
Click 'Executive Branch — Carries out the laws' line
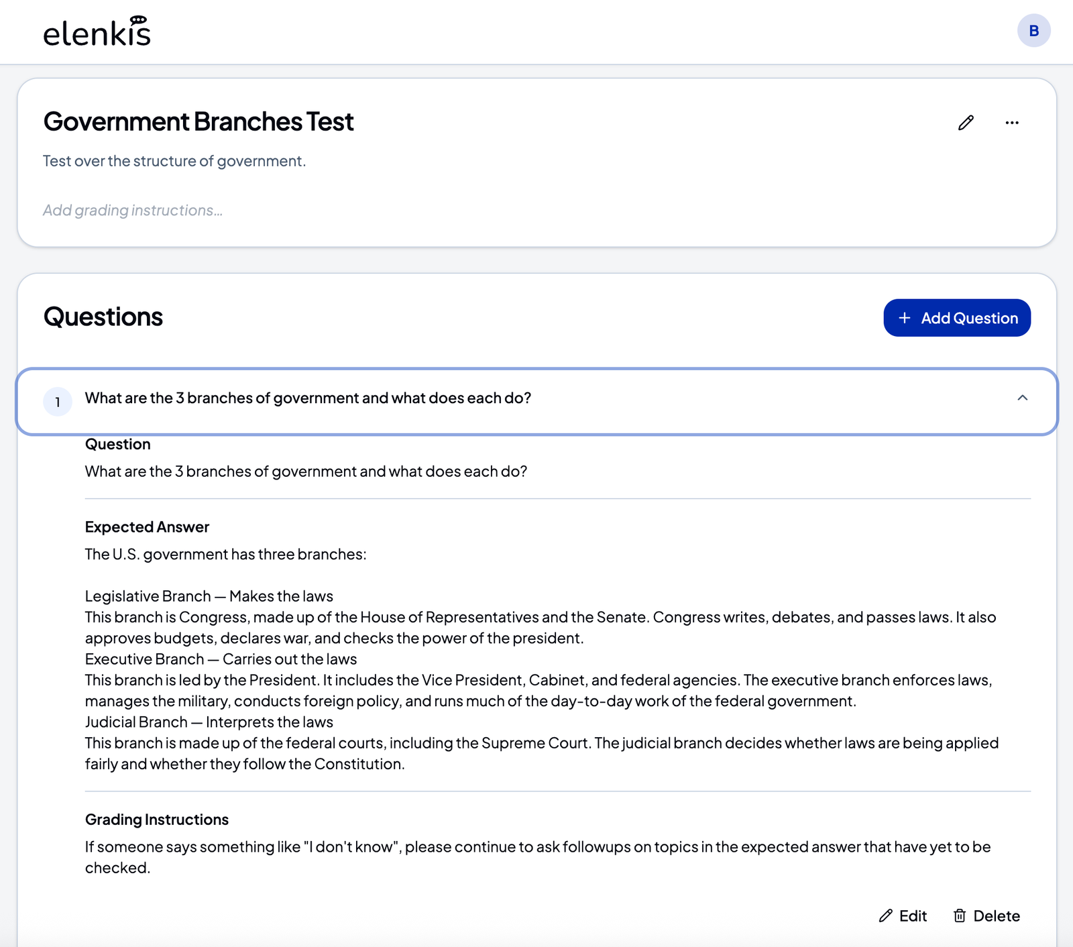coord(221,659)
